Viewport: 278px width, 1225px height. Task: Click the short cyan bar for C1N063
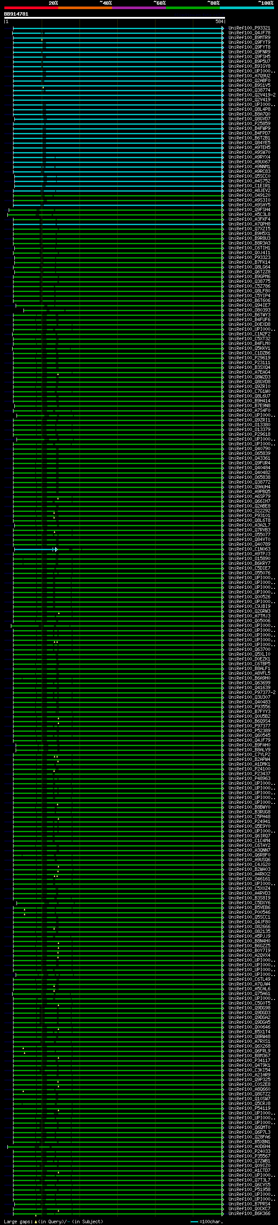coord(36,549)
